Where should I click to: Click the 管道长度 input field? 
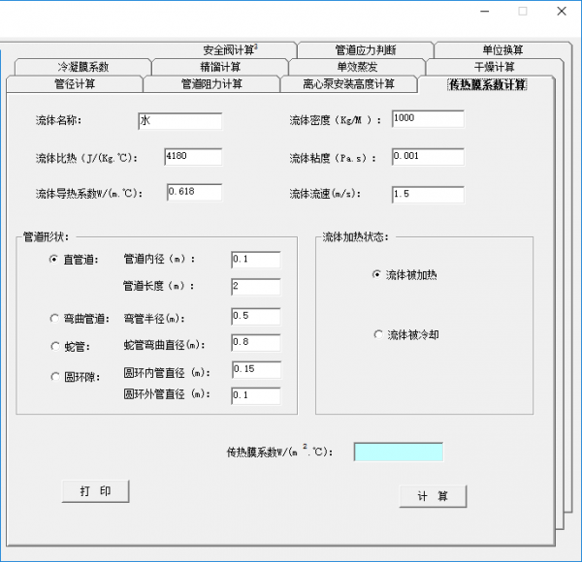pos(256,287)
